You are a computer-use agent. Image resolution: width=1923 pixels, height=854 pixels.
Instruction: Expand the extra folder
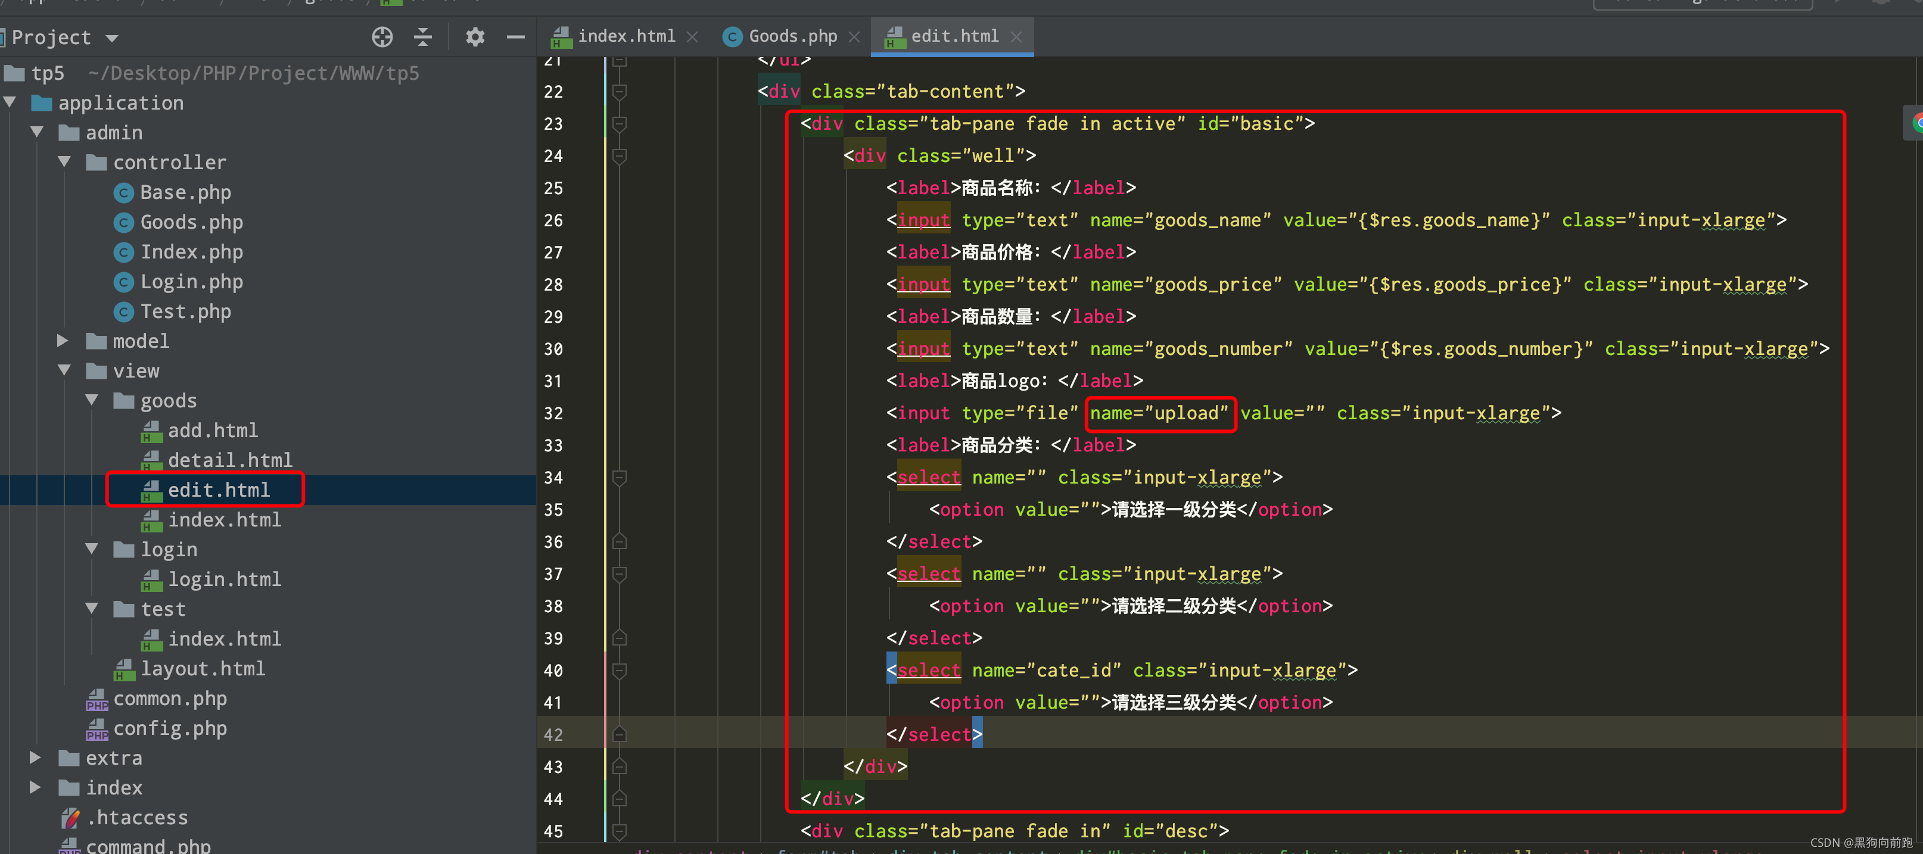pos(35,757)
